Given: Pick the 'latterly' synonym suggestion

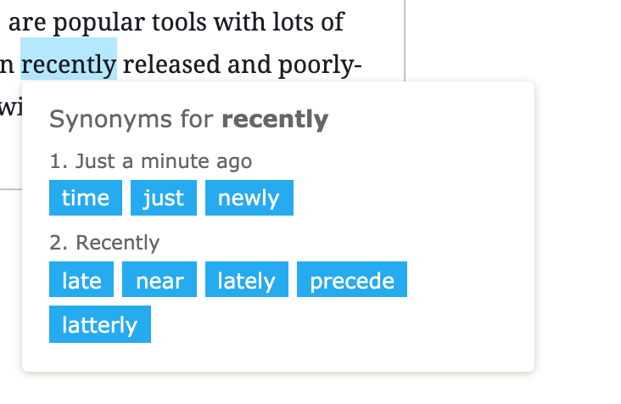Looking at the screenshot, I should point(100,324).
